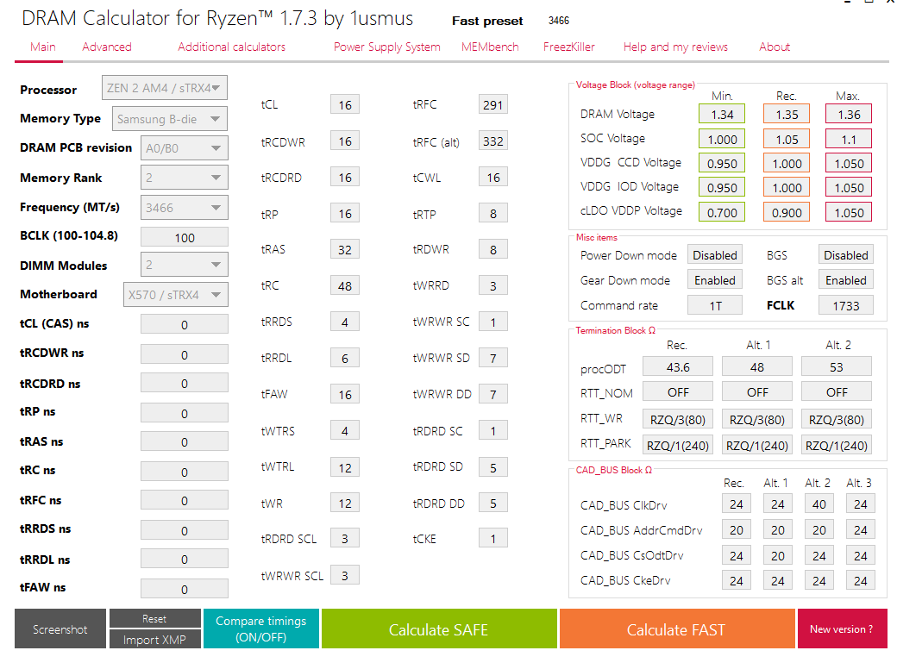Click the tRRDL ns input field
Image resolution: width=897 pixels, height=663 pixels.
click(185, 559)
